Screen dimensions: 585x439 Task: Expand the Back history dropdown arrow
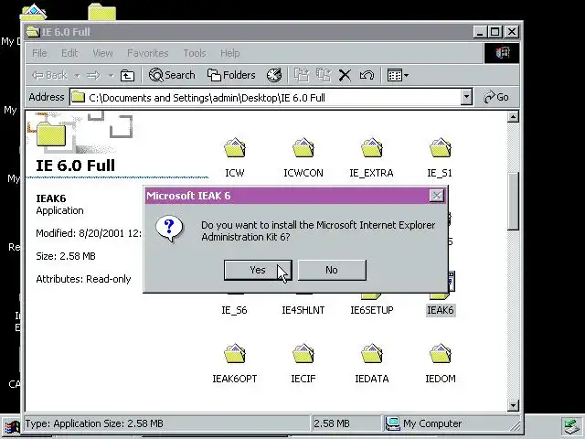tap(77, 75)
